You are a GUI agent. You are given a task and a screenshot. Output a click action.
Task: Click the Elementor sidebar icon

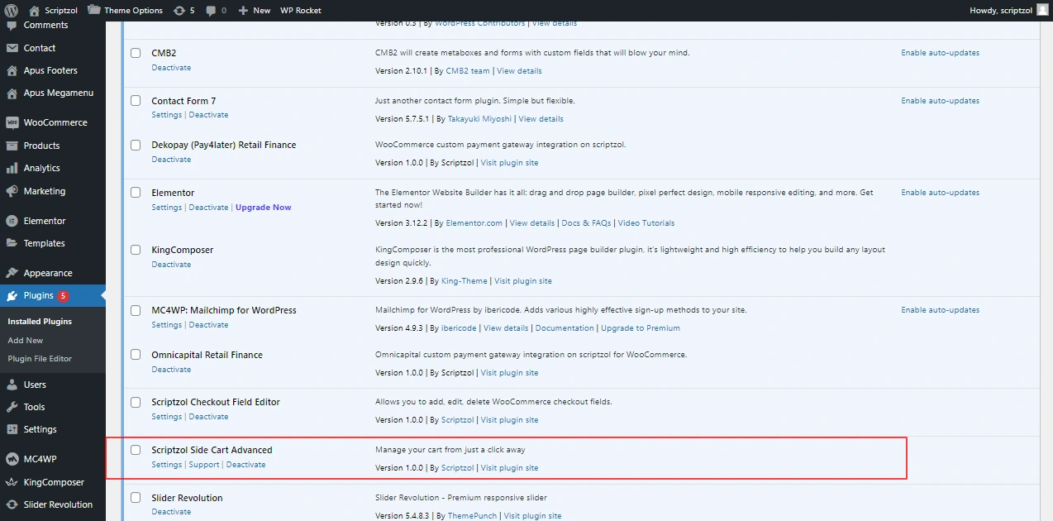[12, 221]
